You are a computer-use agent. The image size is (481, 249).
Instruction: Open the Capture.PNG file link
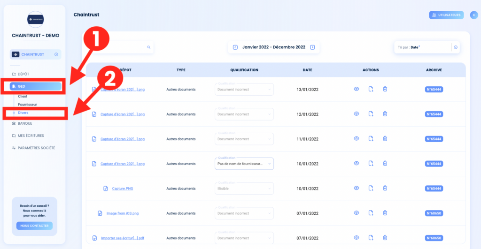click(123, 189)
